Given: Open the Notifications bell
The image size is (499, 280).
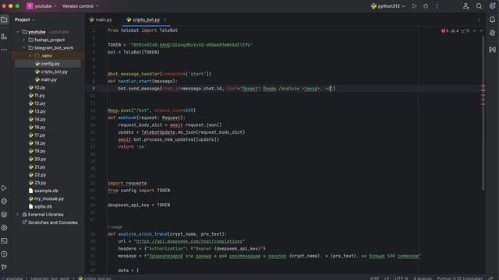Looking at the screenshot, I should [492, 19].
